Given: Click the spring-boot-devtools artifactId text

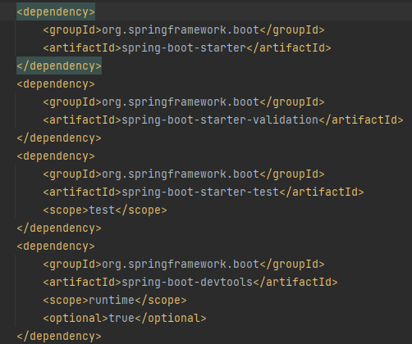Looking at the screenshot, I should (x=187, y=283).
